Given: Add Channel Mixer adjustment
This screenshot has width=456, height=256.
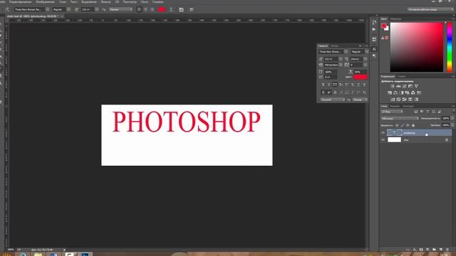Looking at the screenshot, I should pos(413,93).
